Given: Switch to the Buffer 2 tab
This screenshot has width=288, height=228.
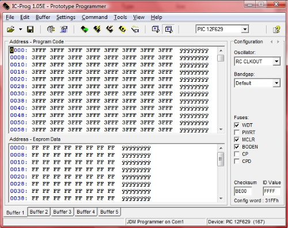Looking at the screenshot, I should click(39, 212).
